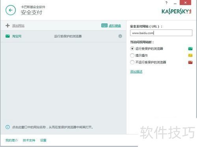Select the 运行受保护的浏览器 radio option
197x147 pixels.
click(x=132, y=49)
